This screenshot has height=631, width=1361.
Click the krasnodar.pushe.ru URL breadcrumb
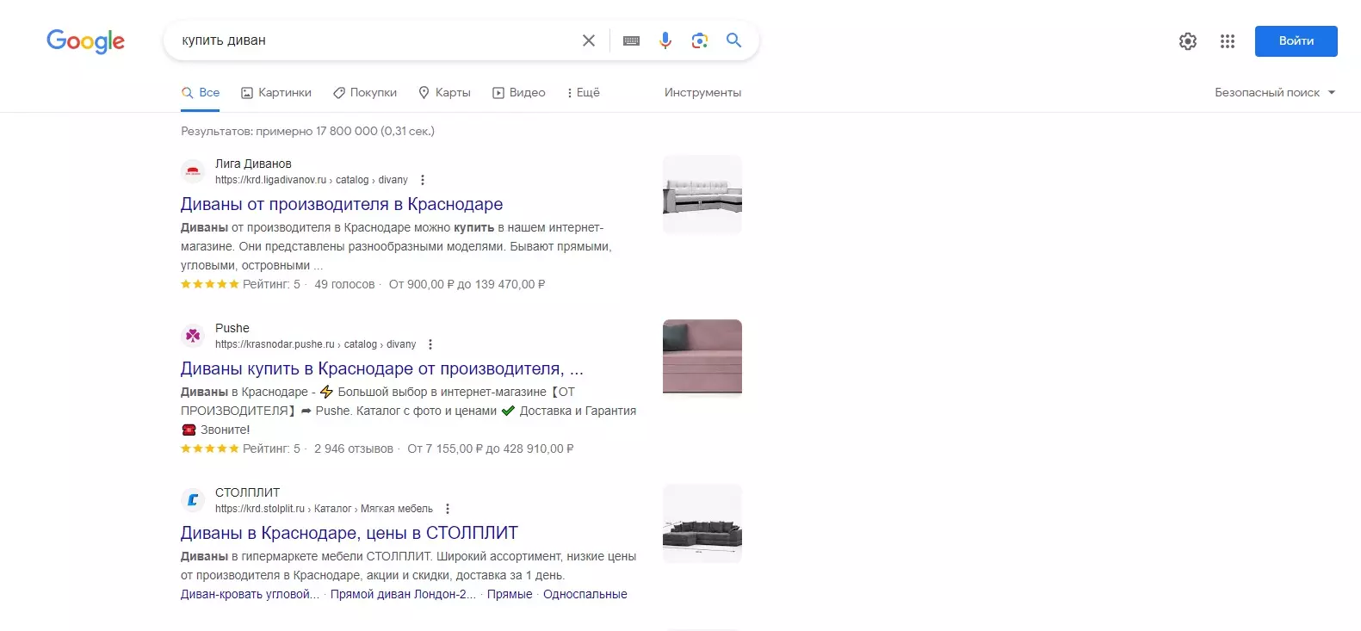(x=316, y=344)
